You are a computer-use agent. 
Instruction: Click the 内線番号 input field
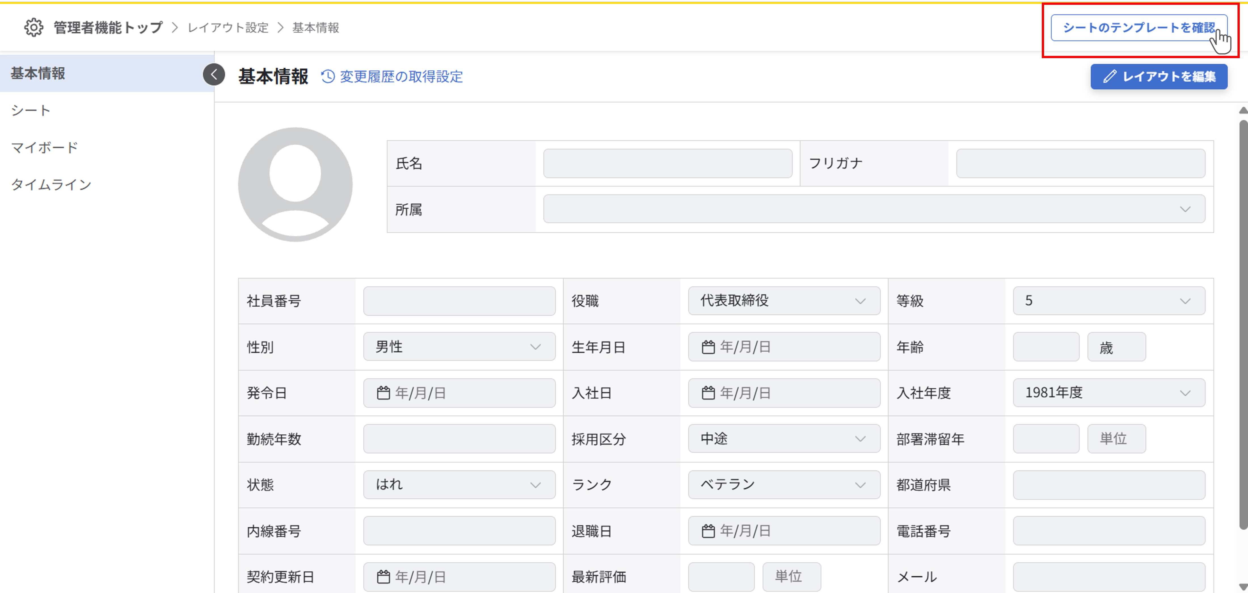459,531
